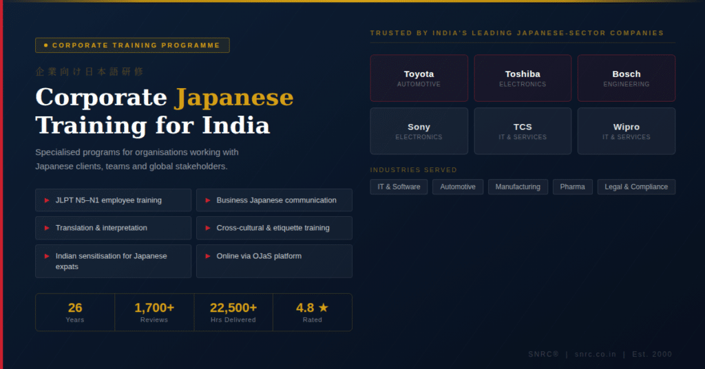Select the Toyota Automotive company card
705x369 pixels.
point(419,78)
